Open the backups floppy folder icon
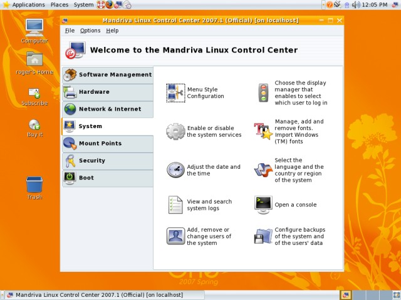 [x=263, y=236]
